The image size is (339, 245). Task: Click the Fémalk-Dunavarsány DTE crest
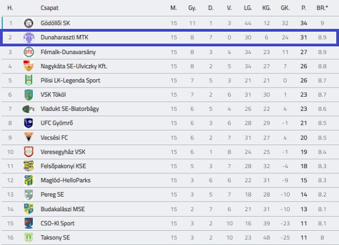(28, 52)
